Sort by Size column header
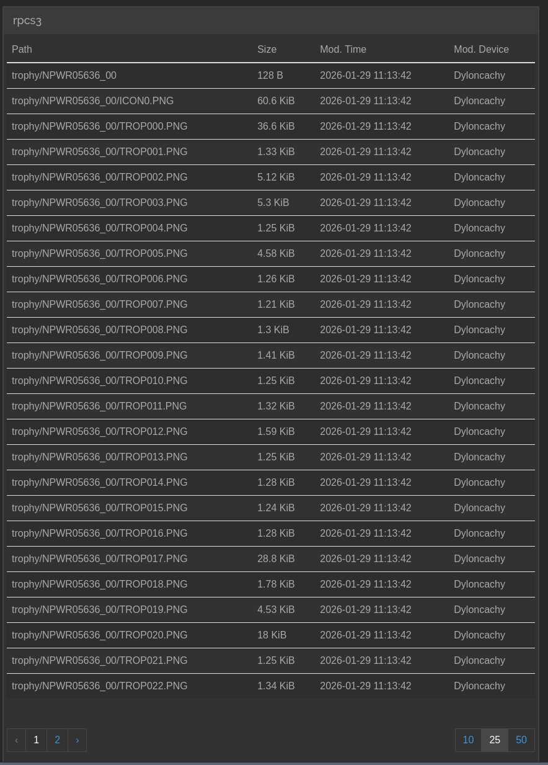Viewport: 548px width, 765px height. pos(267,49)
